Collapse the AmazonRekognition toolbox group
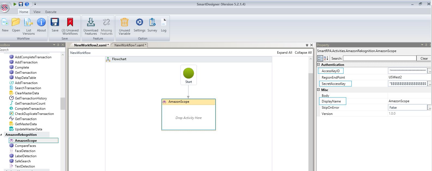 [x=2, y=135]
